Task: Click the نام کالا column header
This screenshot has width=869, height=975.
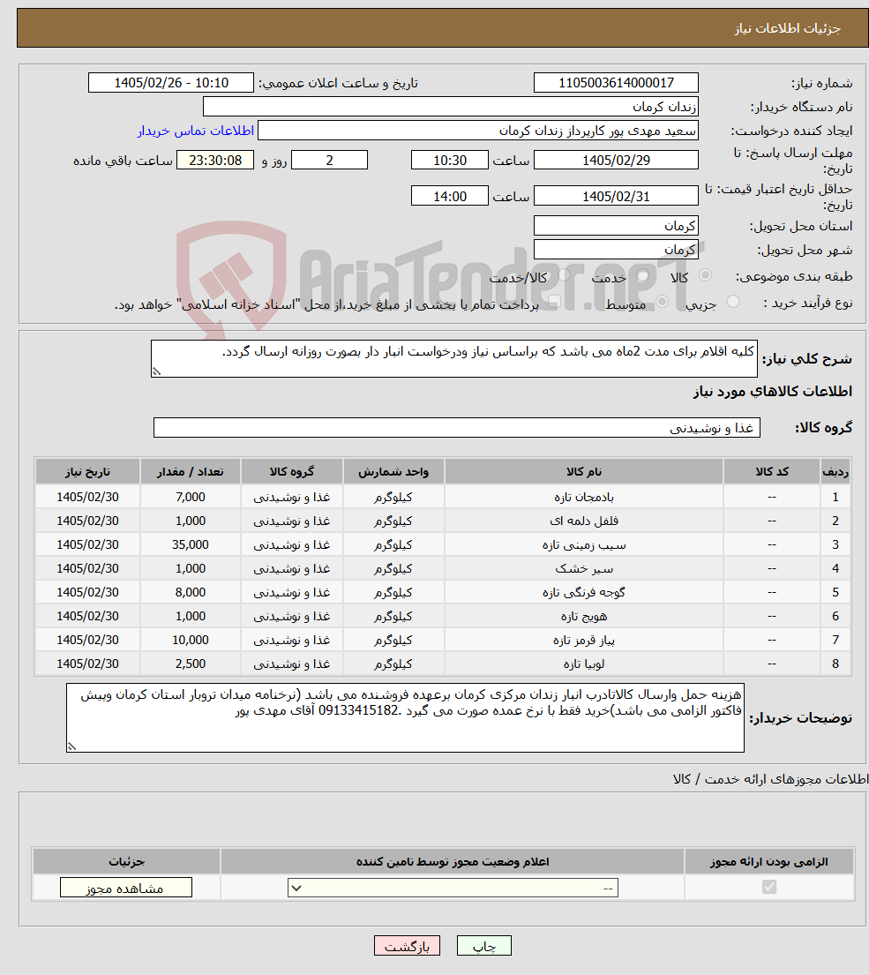Action: tap(584, 472)
